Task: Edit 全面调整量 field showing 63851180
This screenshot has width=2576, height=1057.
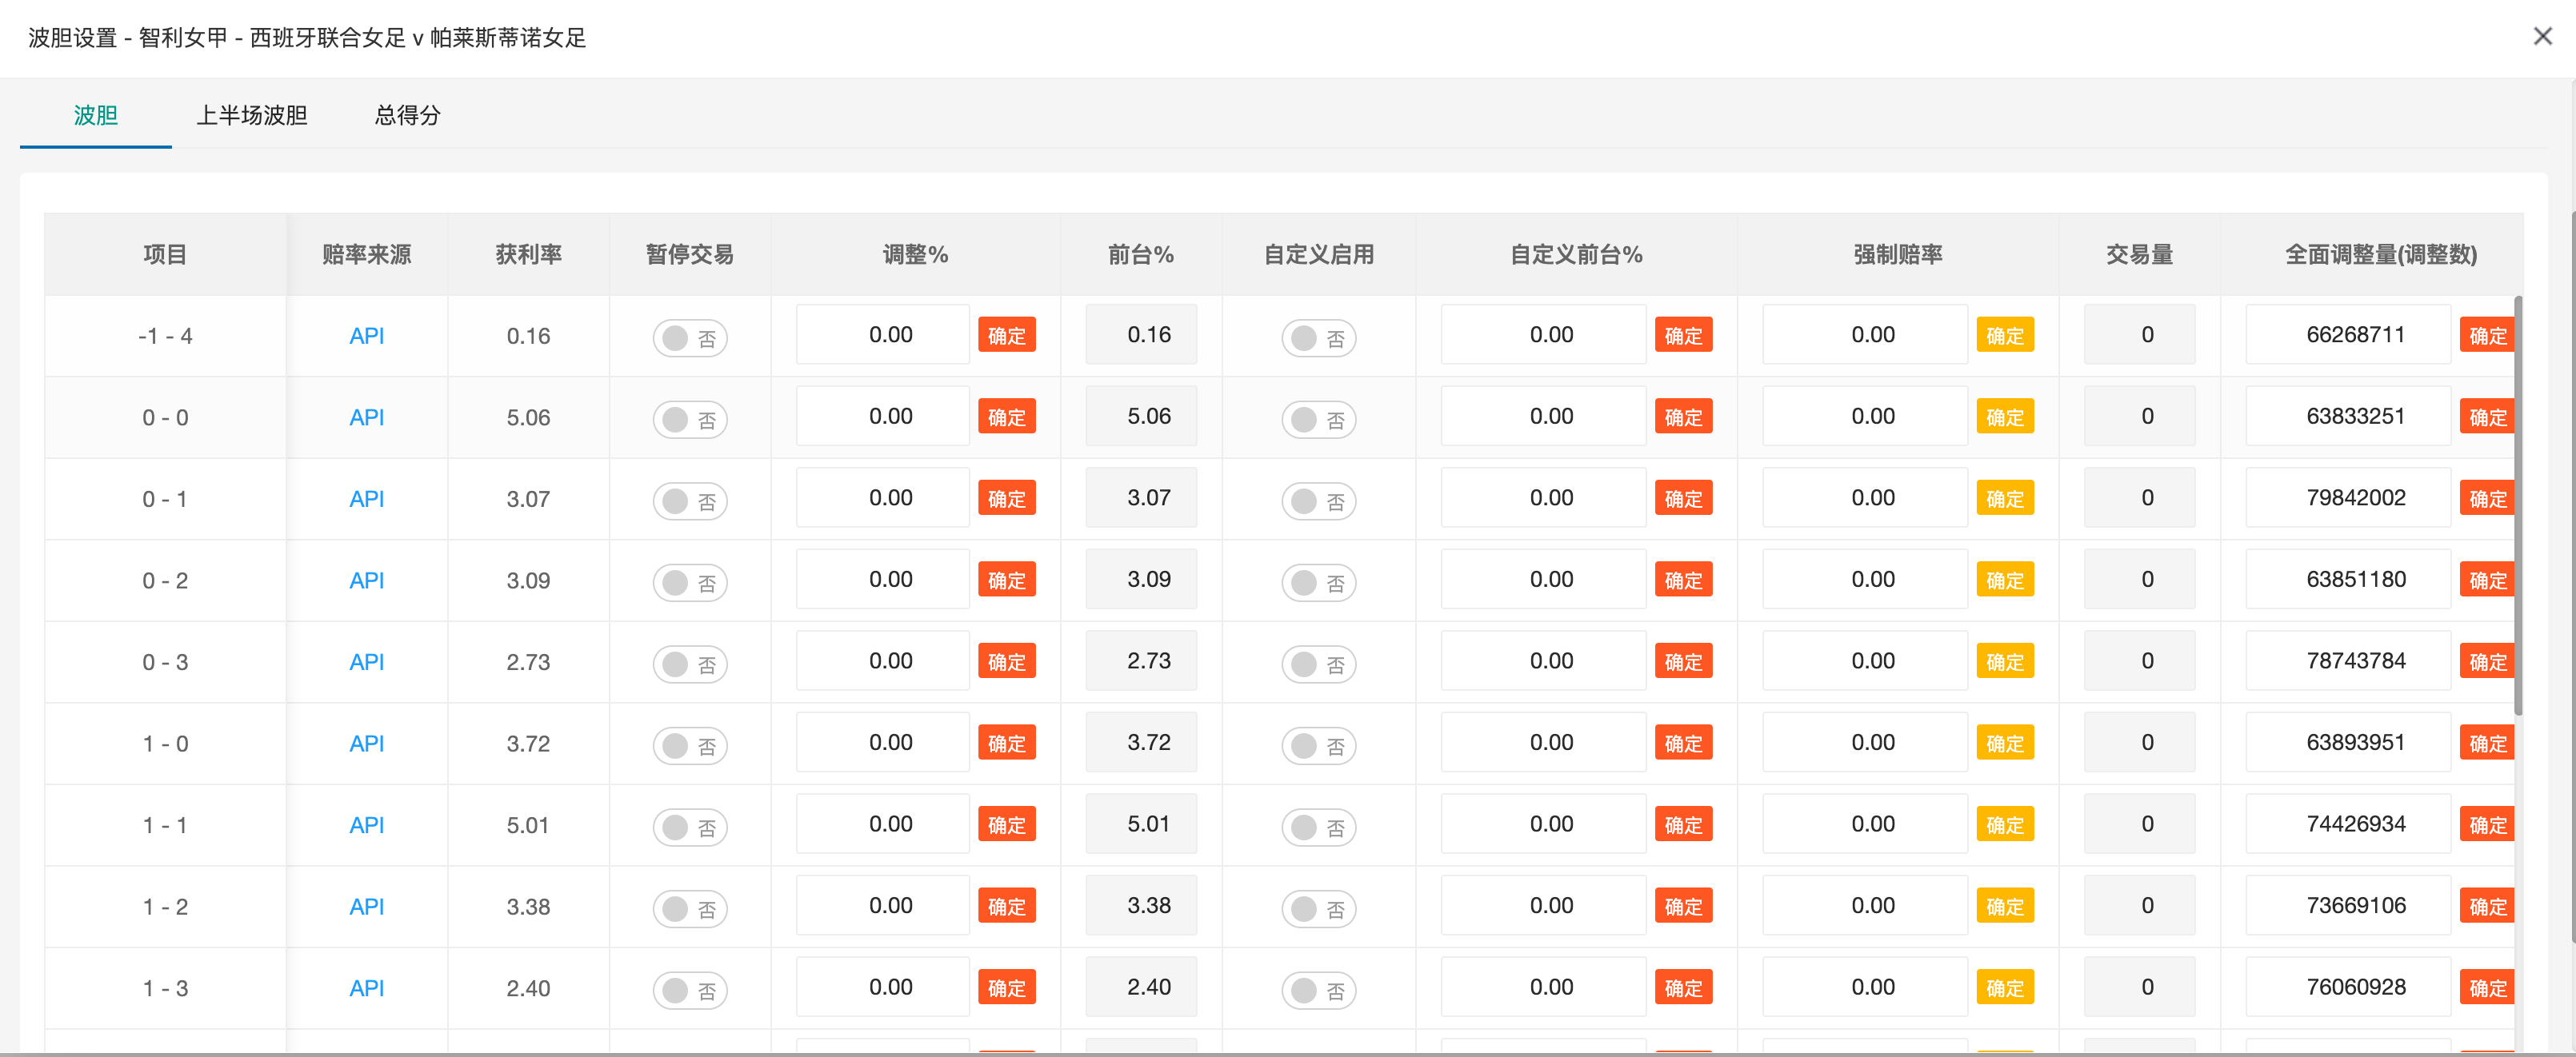Action: point(2348,580)
